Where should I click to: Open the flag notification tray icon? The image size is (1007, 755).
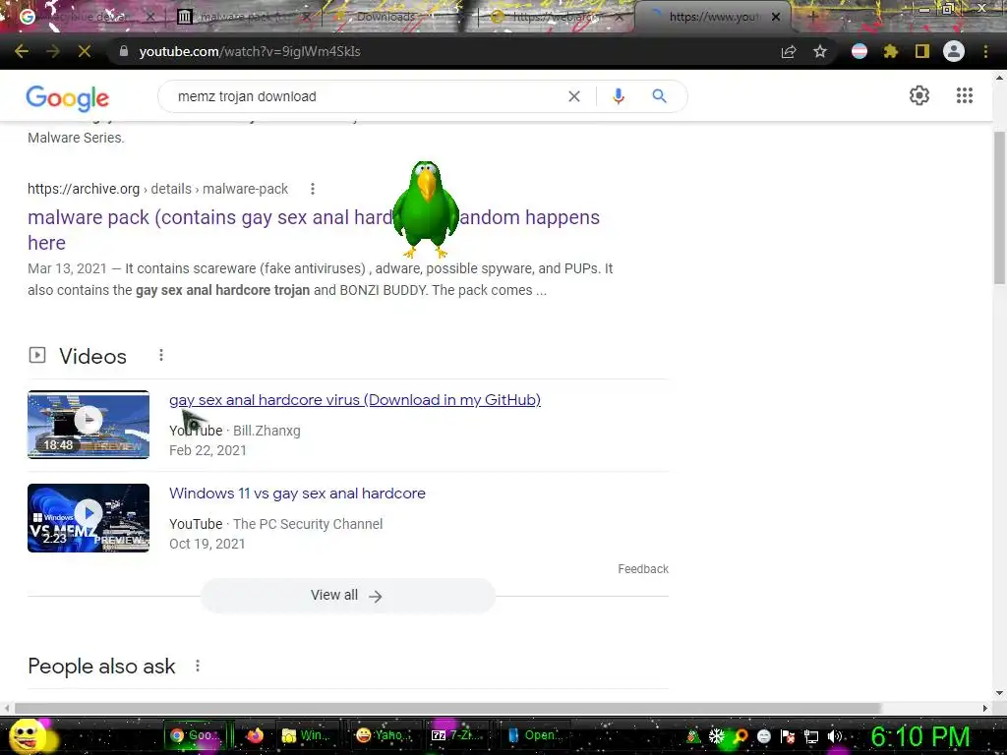coord(788,736)
